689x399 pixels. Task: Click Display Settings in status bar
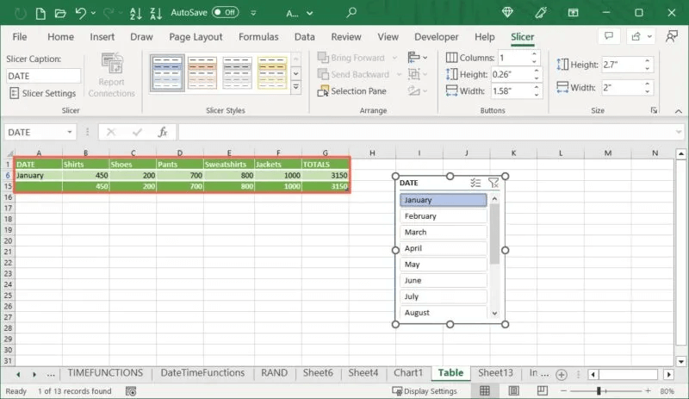pyautogui.click(x=425, y=391)
